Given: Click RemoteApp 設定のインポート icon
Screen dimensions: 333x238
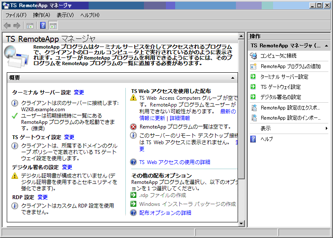Looking at the screenshot, I should (254, 118).
